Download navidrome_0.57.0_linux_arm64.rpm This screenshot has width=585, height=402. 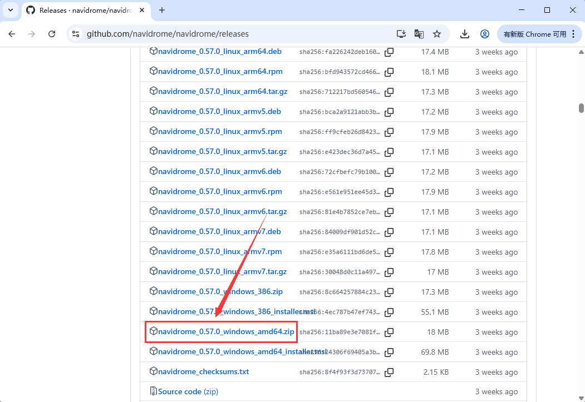coord(220,72)
